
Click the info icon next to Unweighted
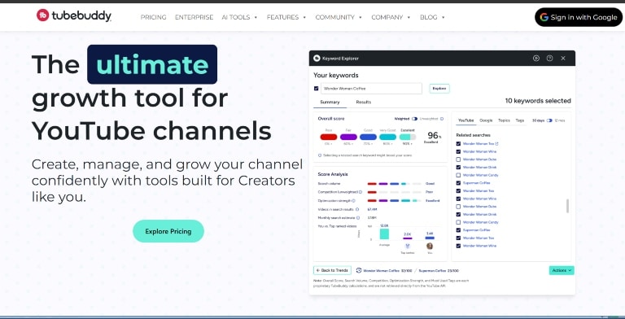click(x=442, y=119)
